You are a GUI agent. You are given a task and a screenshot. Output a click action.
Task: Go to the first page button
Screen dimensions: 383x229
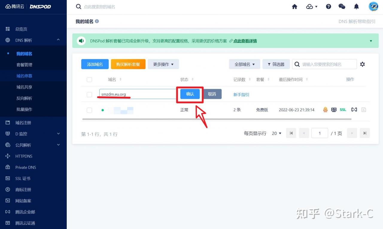coord(291,133)
